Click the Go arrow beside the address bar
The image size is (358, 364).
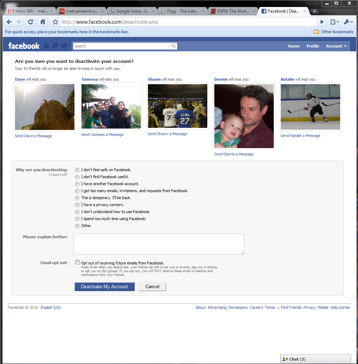coord(322,22)
